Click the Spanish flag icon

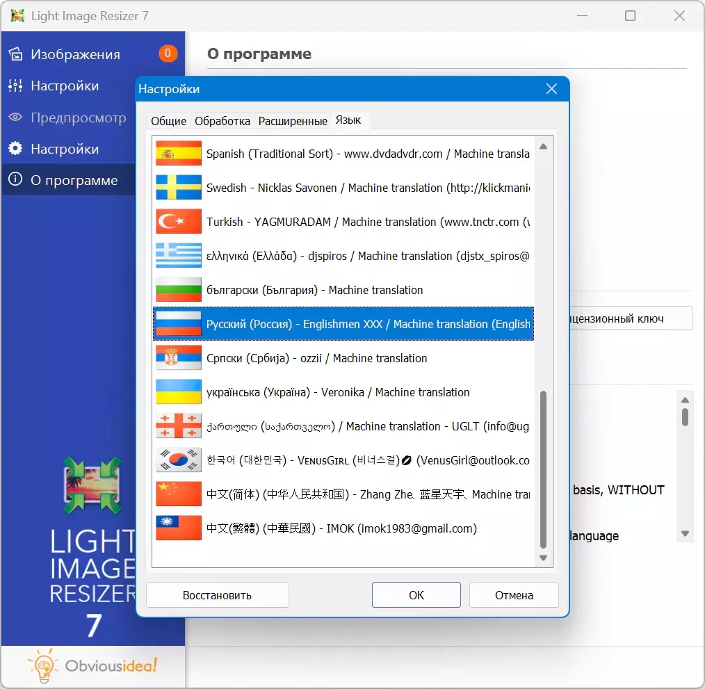[179, 154]
